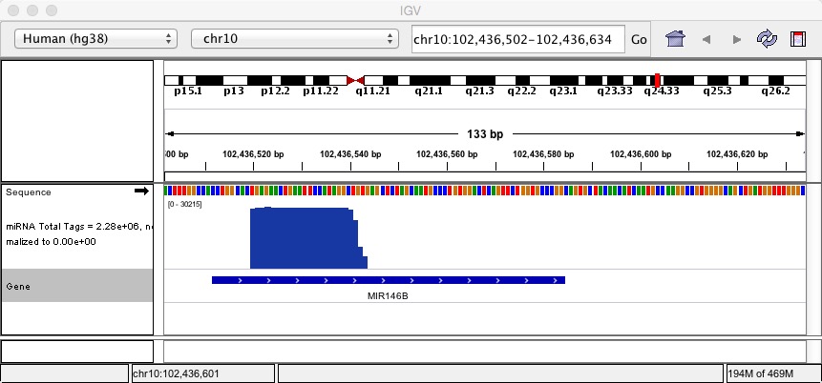This screenshot has height=383, width=822.
Task: Click the Go button
Action: tap(639, 39)
